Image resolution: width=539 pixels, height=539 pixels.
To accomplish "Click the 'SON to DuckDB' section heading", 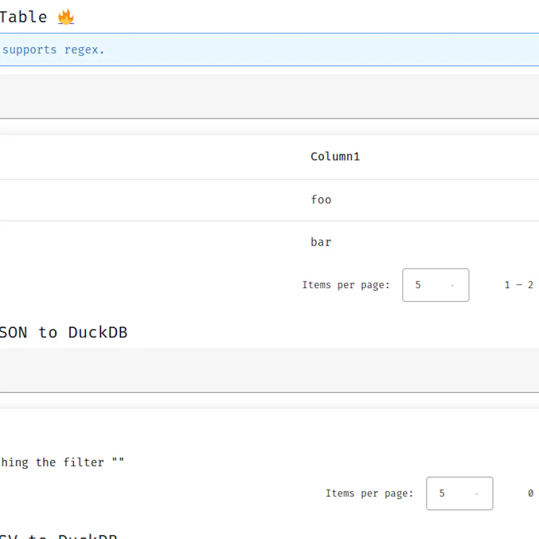I will coord(63,333).
